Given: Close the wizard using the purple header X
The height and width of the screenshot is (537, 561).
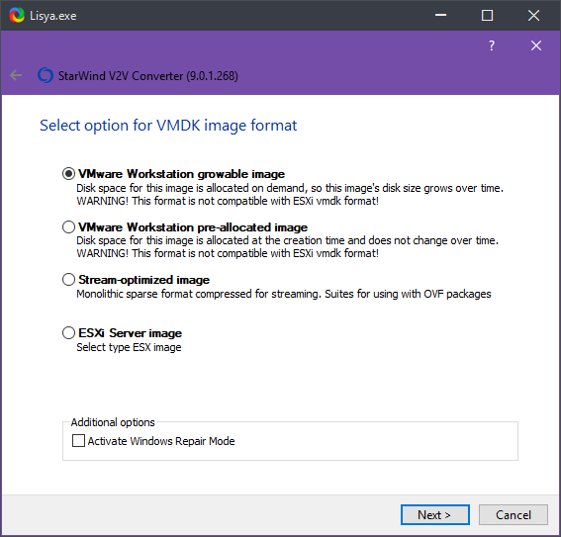Looking at the screenshot, I should click(536, 45).
